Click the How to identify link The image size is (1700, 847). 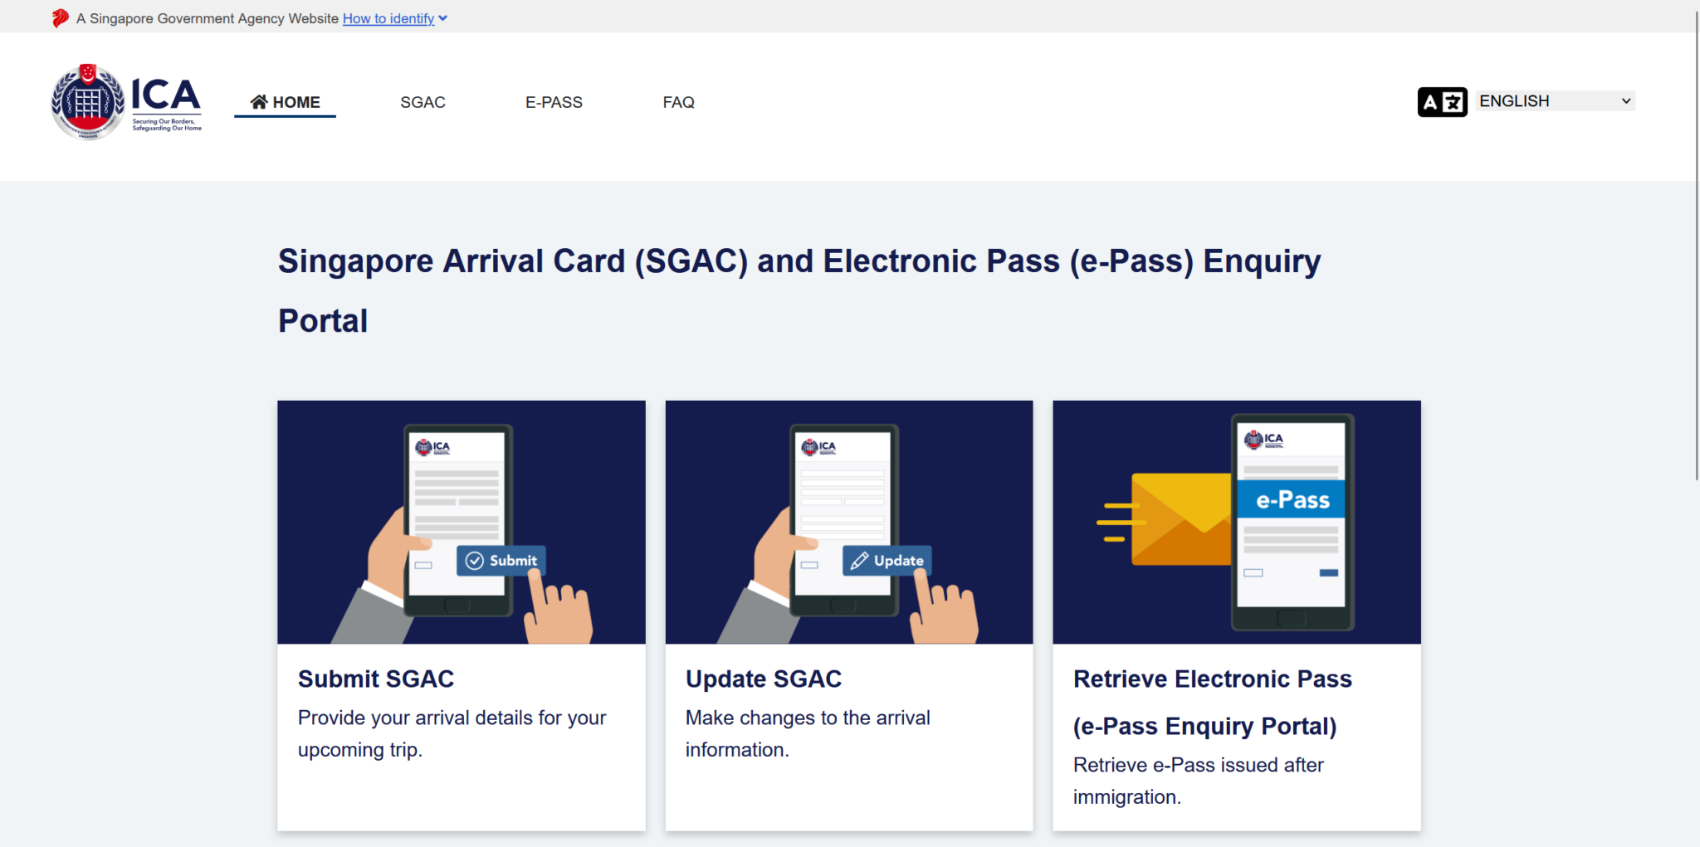pyautogui.click(x=388, y=18)
